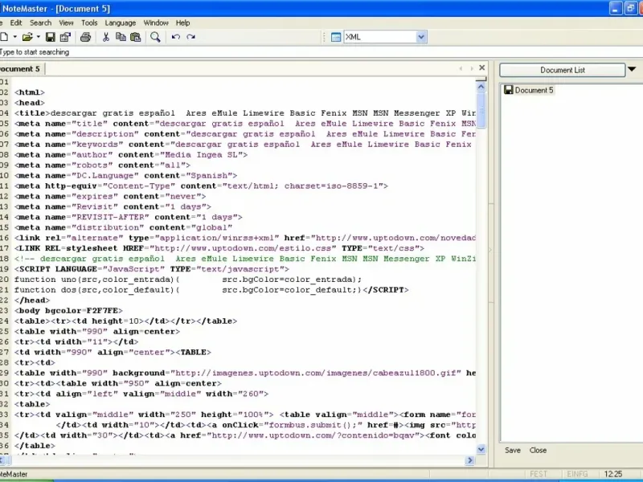The height and width of the screenshot is (482, 643).
Task: Click the Undo arrow icon
Action: [x=176, y=37]
